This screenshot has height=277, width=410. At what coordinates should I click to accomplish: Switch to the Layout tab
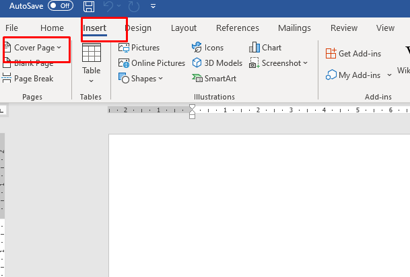(x=184, y=28)
